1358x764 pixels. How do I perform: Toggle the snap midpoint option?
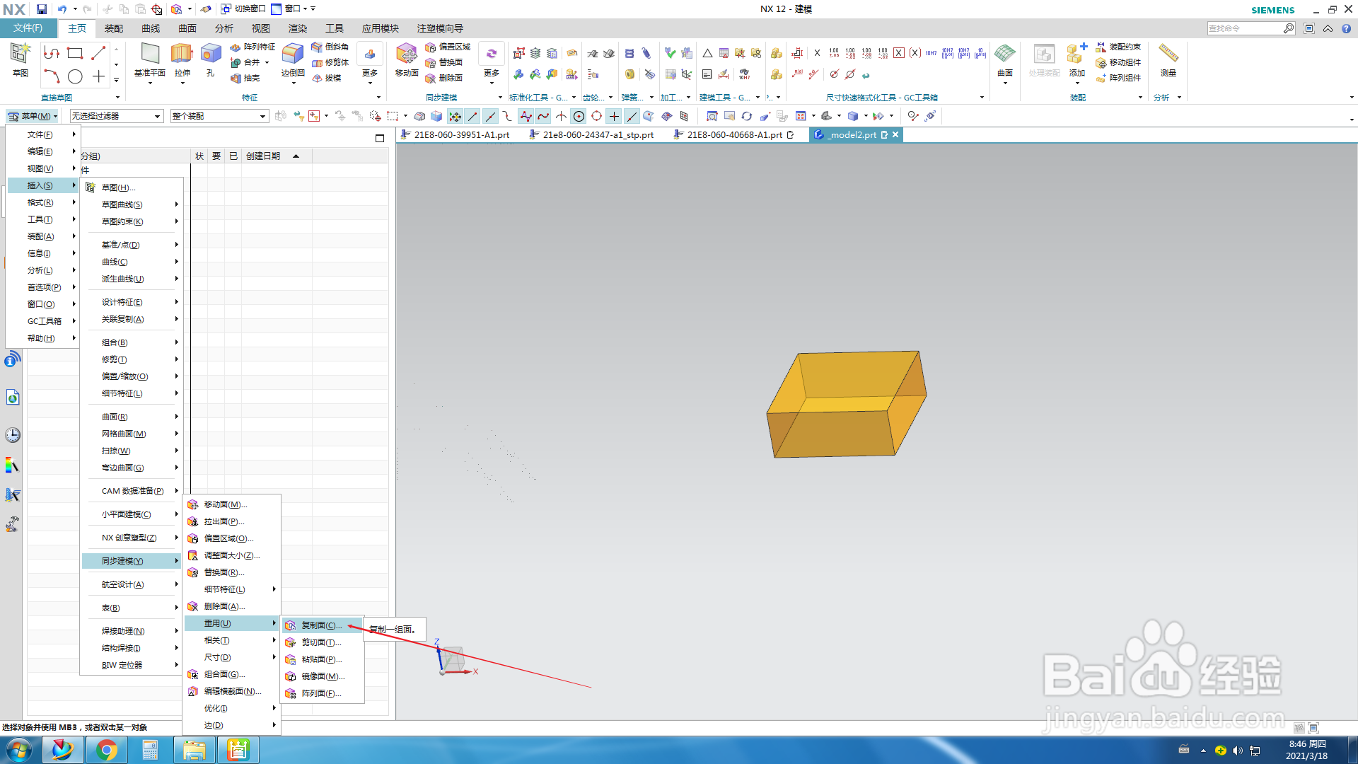click(490, 116)
